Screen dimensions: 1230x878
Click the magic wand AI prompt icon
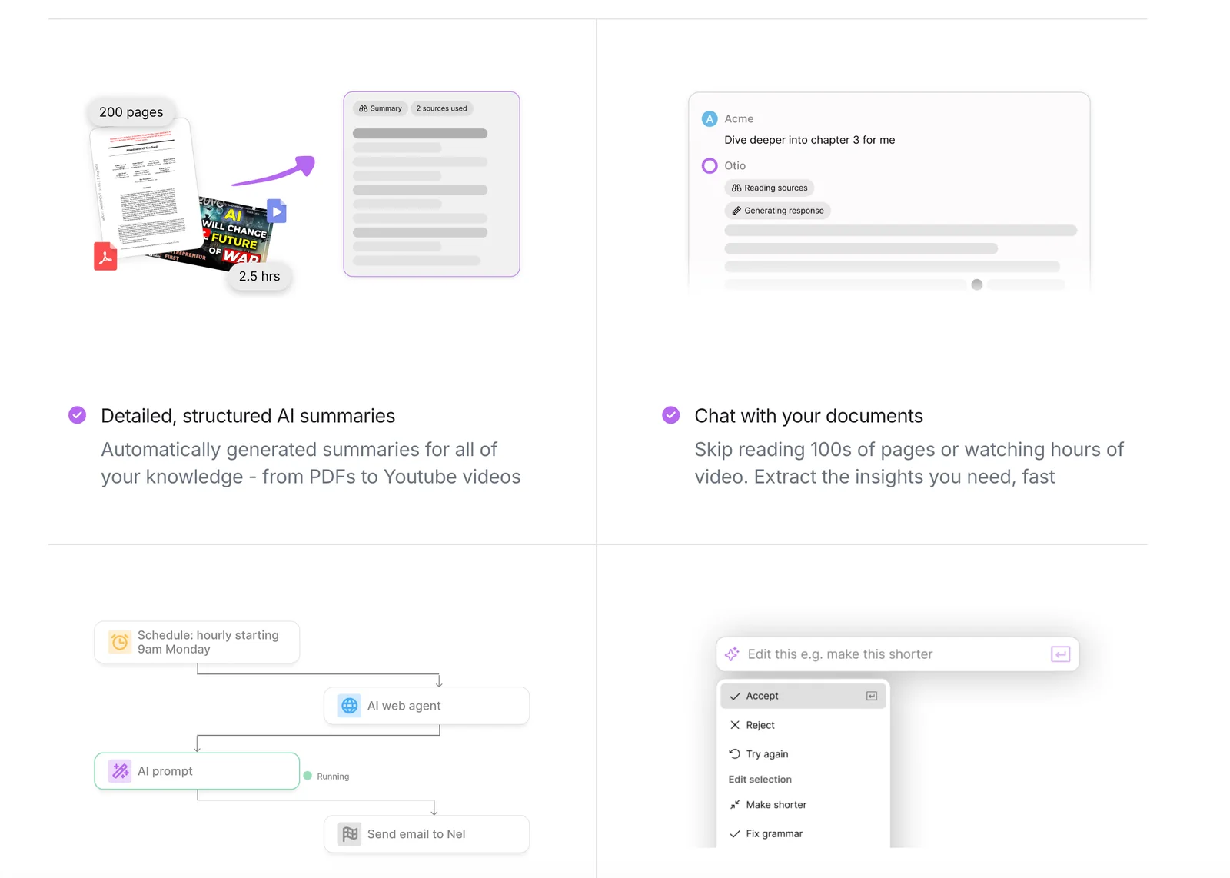(120, 771)
